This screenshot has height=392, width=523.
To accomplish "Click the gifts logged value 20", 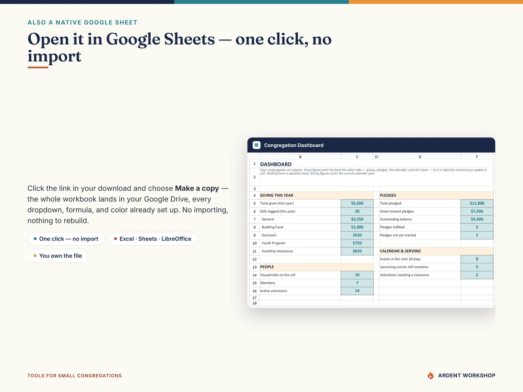I will tap(357, 211).
